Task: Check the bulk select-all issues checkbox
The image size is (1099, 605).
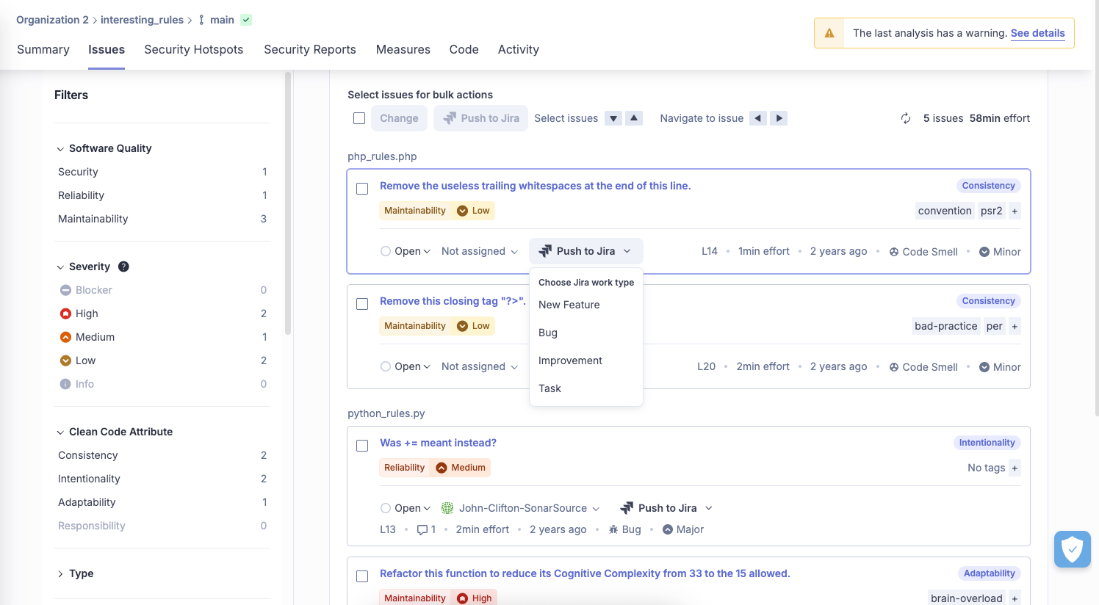Action: tap(359, 117)
